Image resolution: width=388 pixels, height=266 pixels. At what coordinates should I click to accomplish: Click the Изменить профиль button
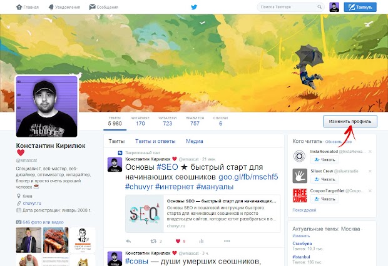point(350,121)
